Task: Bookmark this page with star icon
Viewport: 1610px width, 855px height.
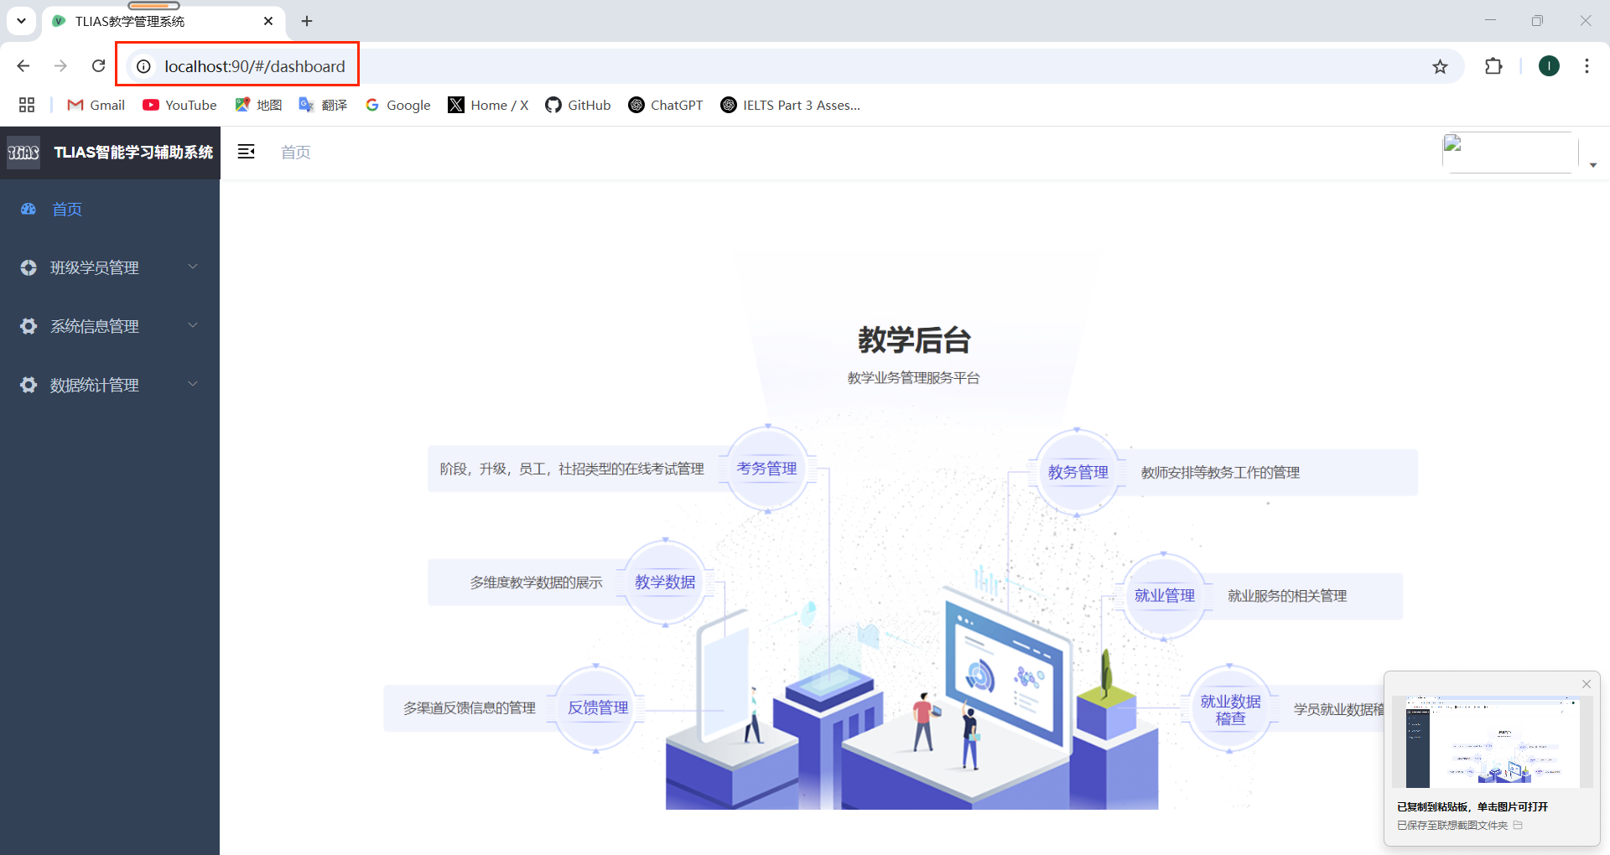Action: [1440, 66]
